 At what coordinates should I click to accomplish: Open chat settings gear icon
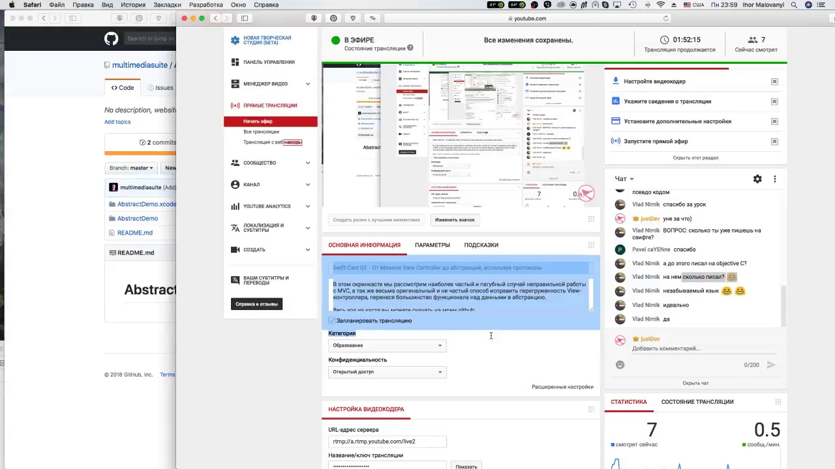click(x=757, y=178)
